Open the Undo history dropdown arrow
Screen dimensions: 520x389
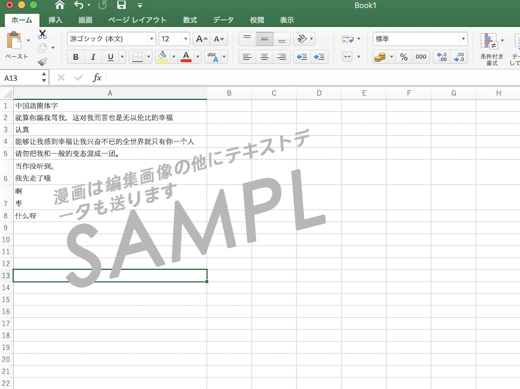pyautogui.click(x=89, y=5)
